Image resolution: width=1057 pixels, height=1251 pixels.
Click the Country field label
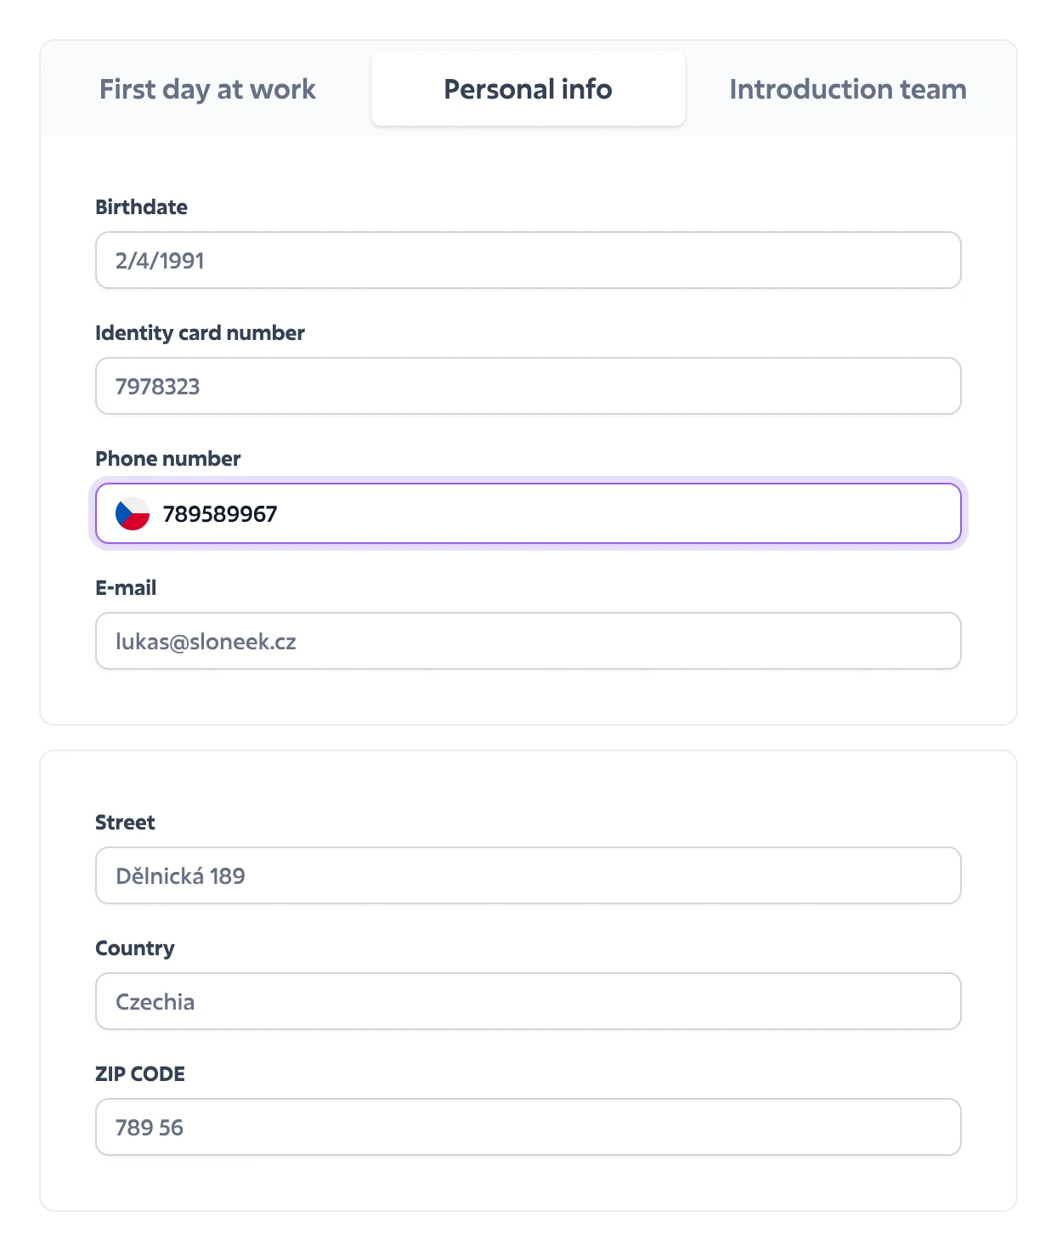click(x=134, y=948)
